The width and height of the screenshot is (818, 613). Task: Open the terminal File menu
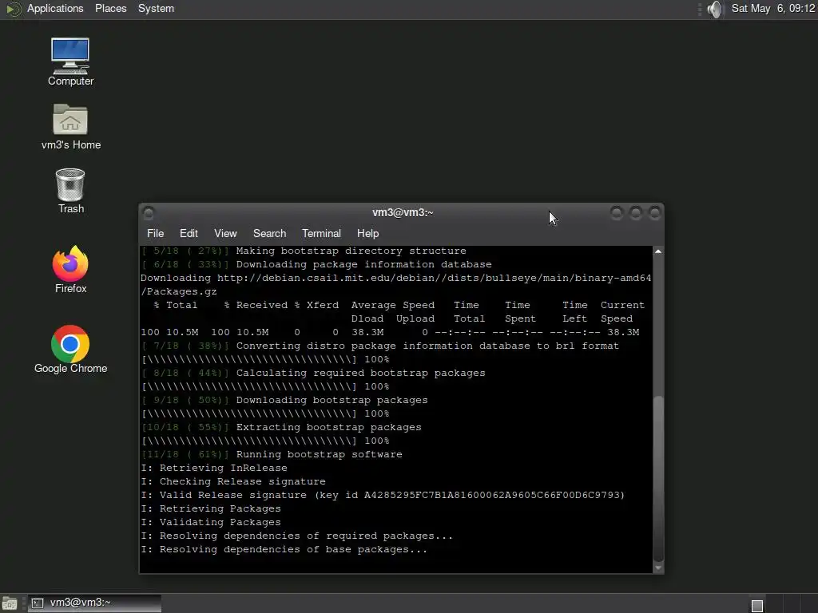(156, 234)
